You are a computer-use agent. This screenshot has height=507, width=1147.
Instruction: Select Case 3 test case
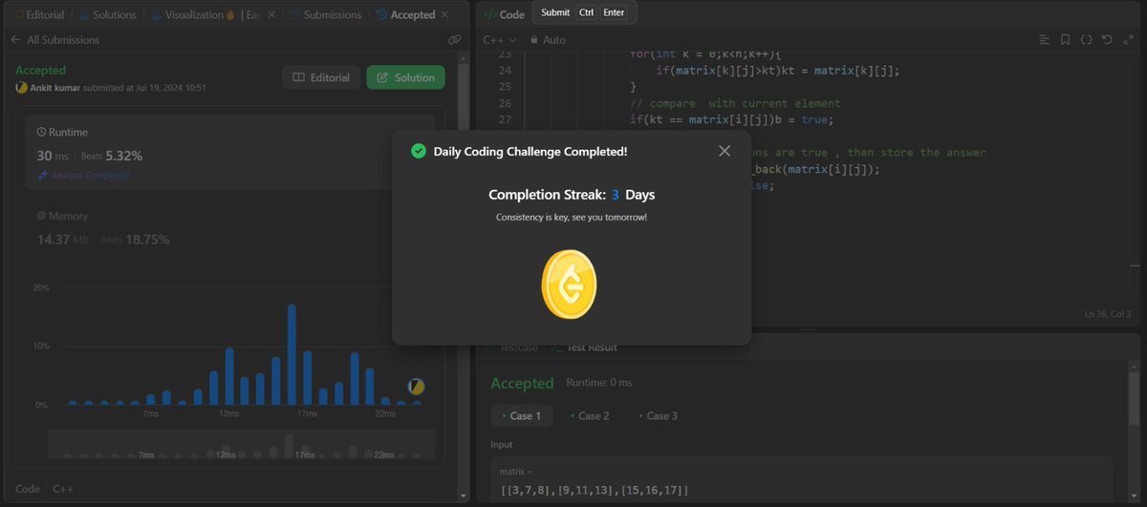657,415
